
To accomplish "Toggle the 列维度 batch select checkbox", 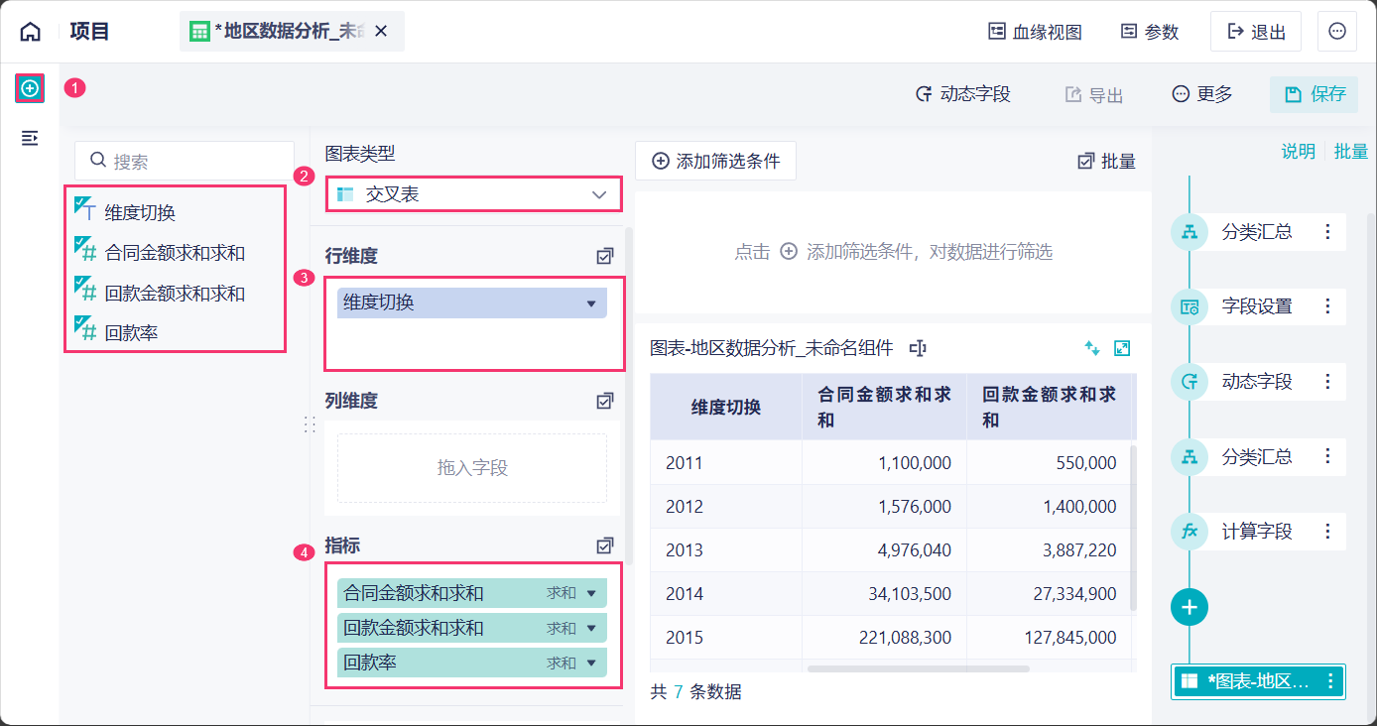I will [605, 401].
